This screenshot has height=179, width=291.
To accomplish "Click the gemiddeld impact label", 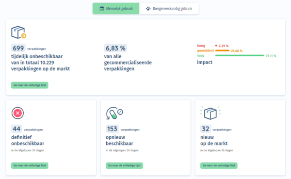I will (205, 50).
